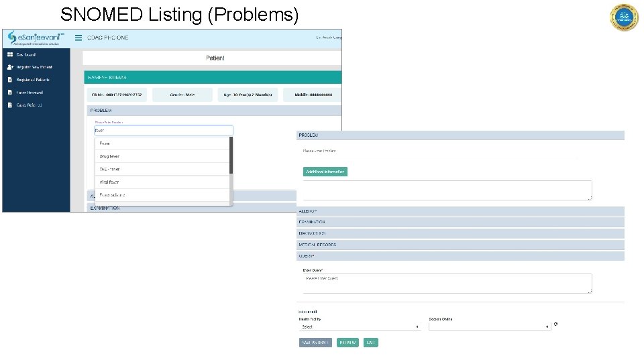The width and height of the screenshot is (644, 362).
Task: Click the problem search field containing 'fever'
Action: point(164,131)
